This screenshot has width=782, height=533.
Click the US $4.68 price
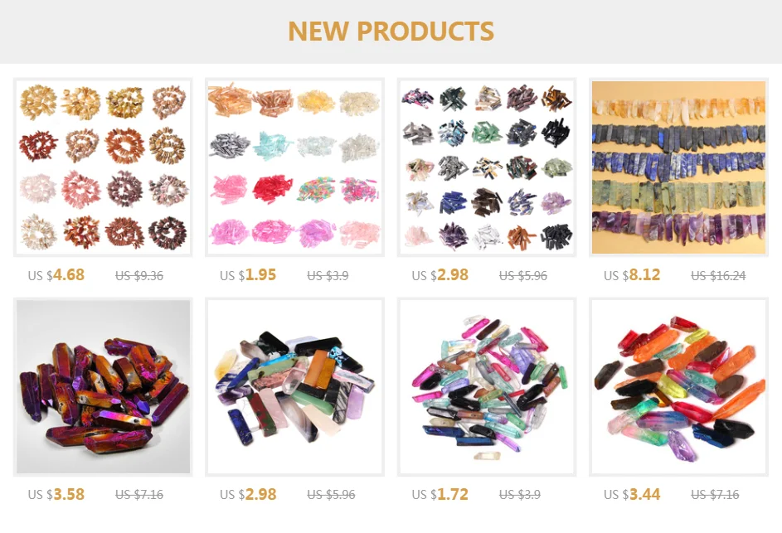pos(56,274)
